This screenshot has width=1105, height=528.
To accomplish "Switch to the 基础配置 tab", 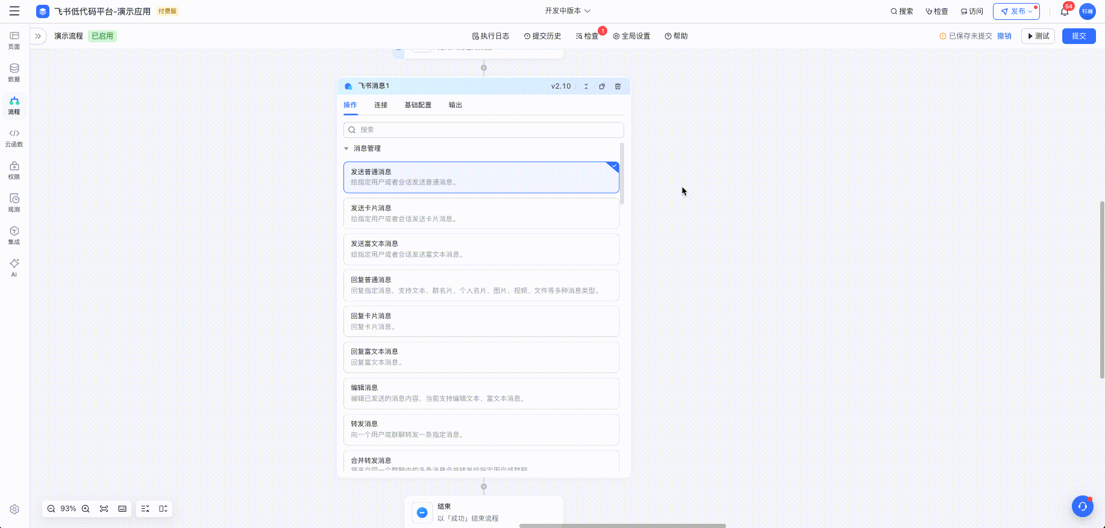I will (418, 105).
